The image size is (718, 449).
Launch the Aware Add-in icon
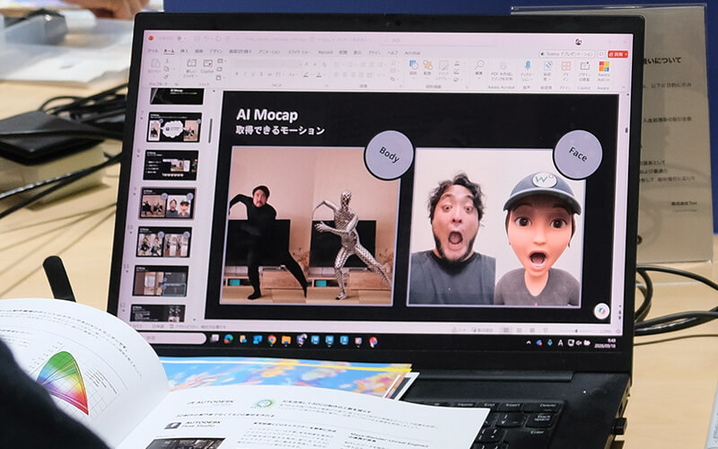604,71
